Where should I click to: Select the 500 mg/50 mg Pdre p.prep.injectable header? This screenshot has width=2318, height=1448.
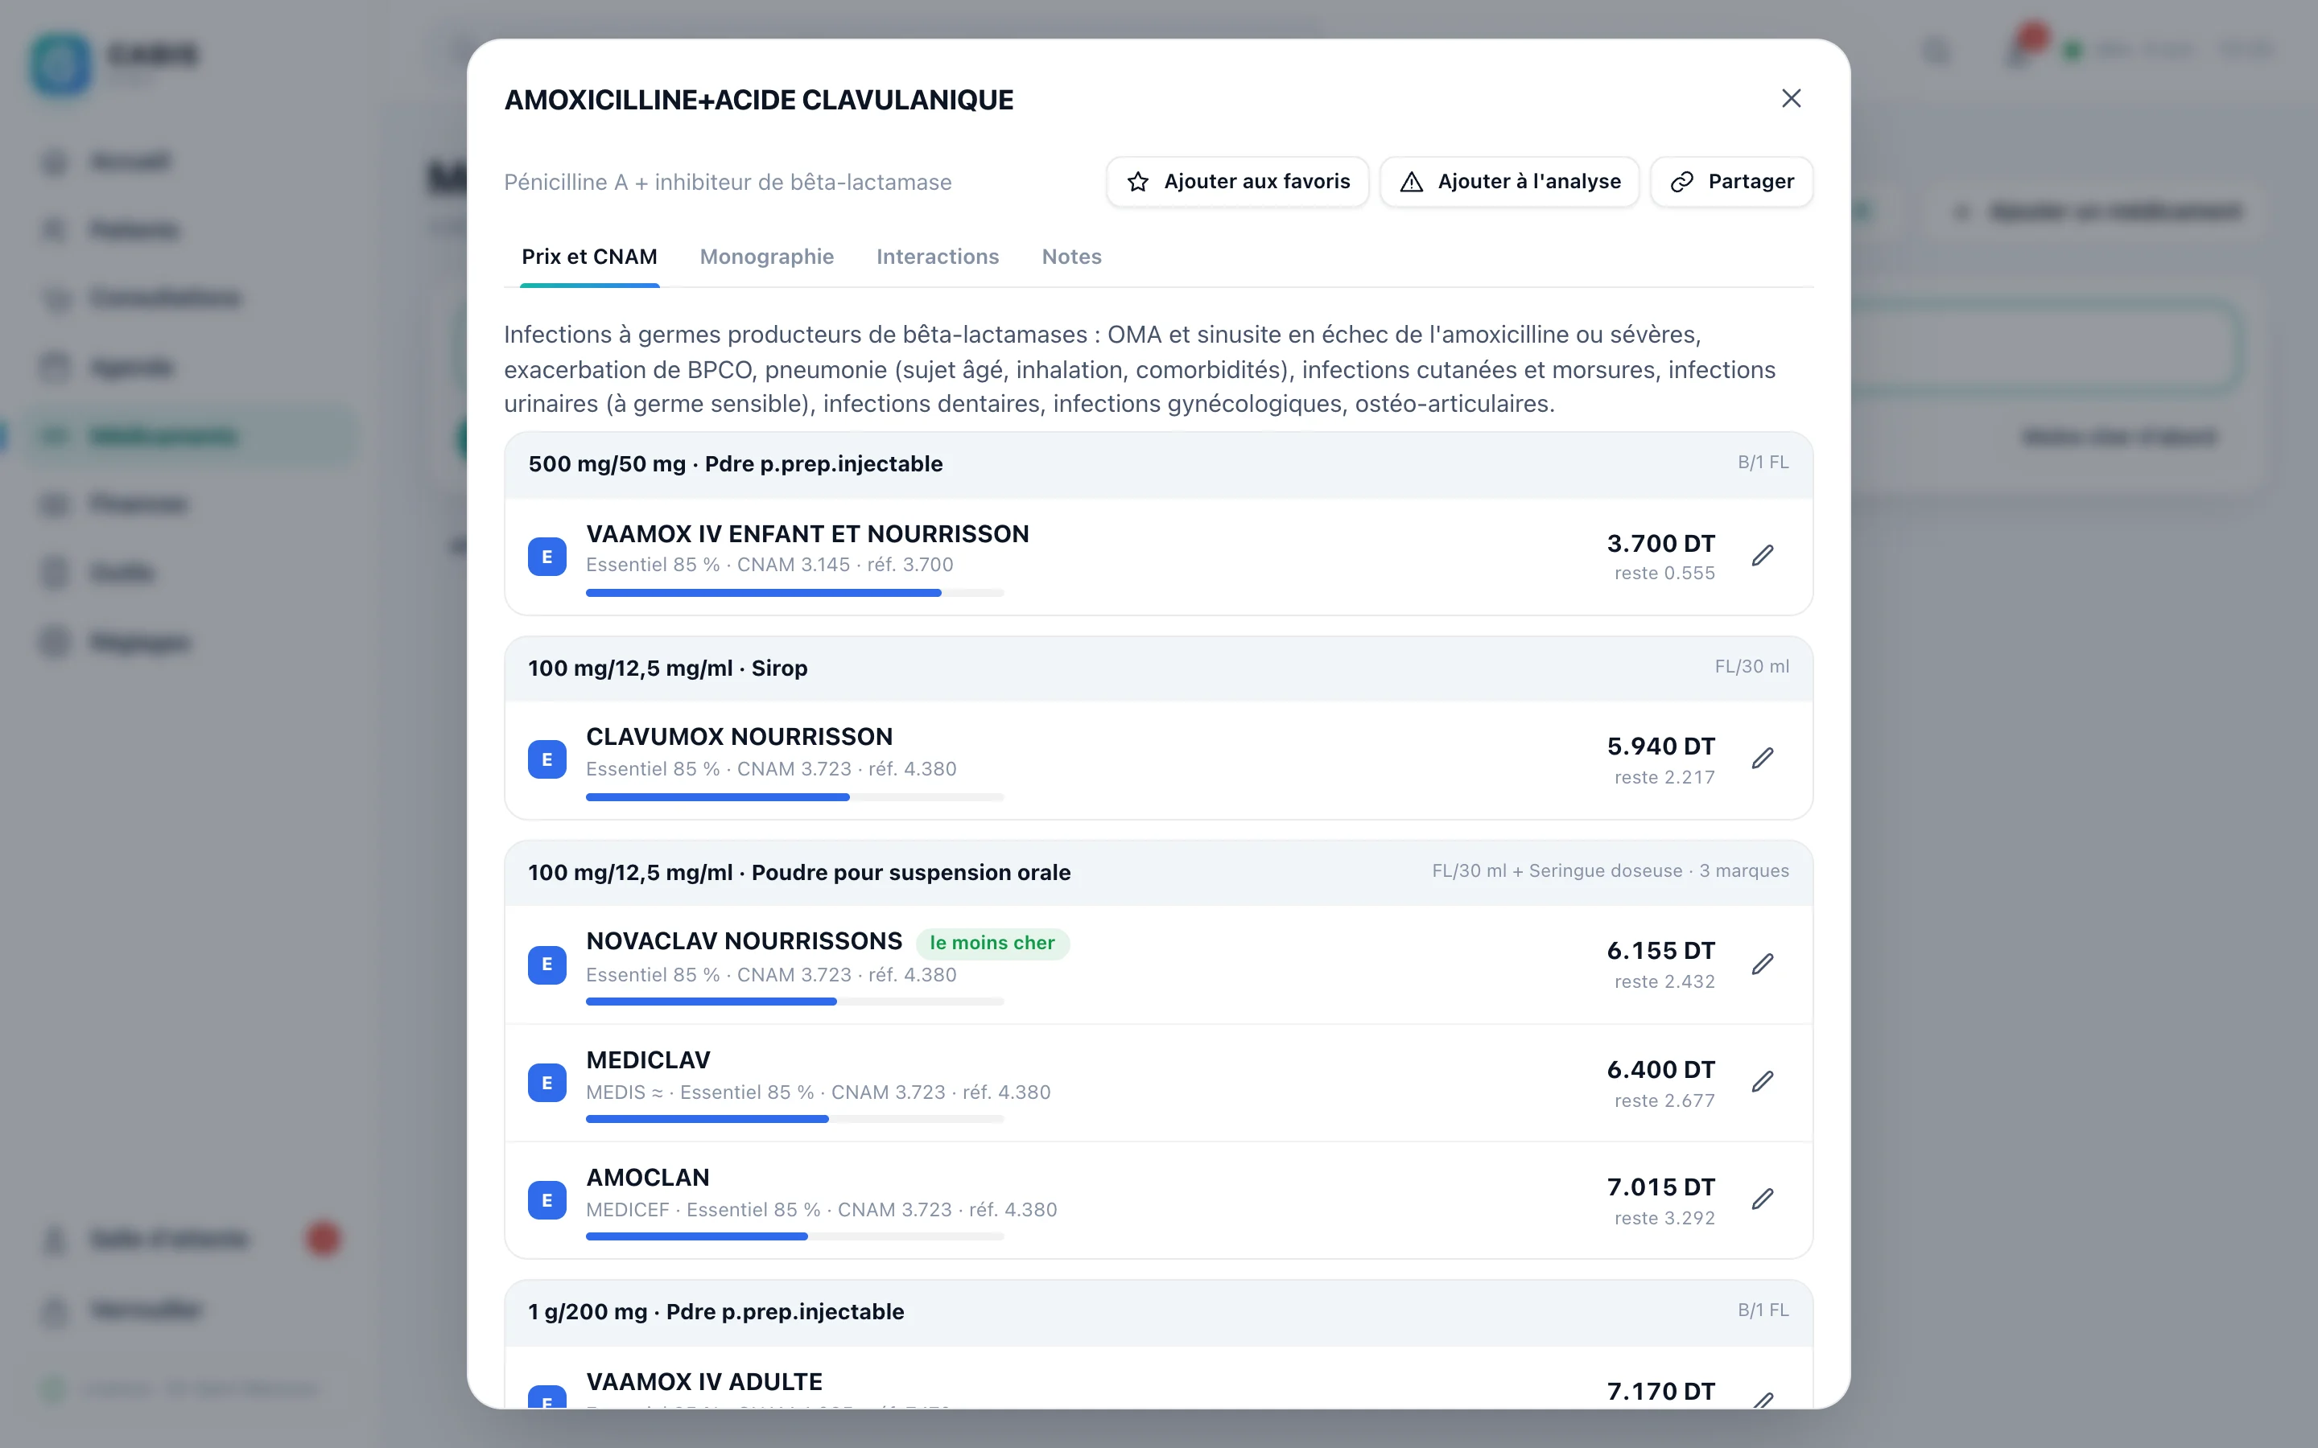coord(1158,464)
